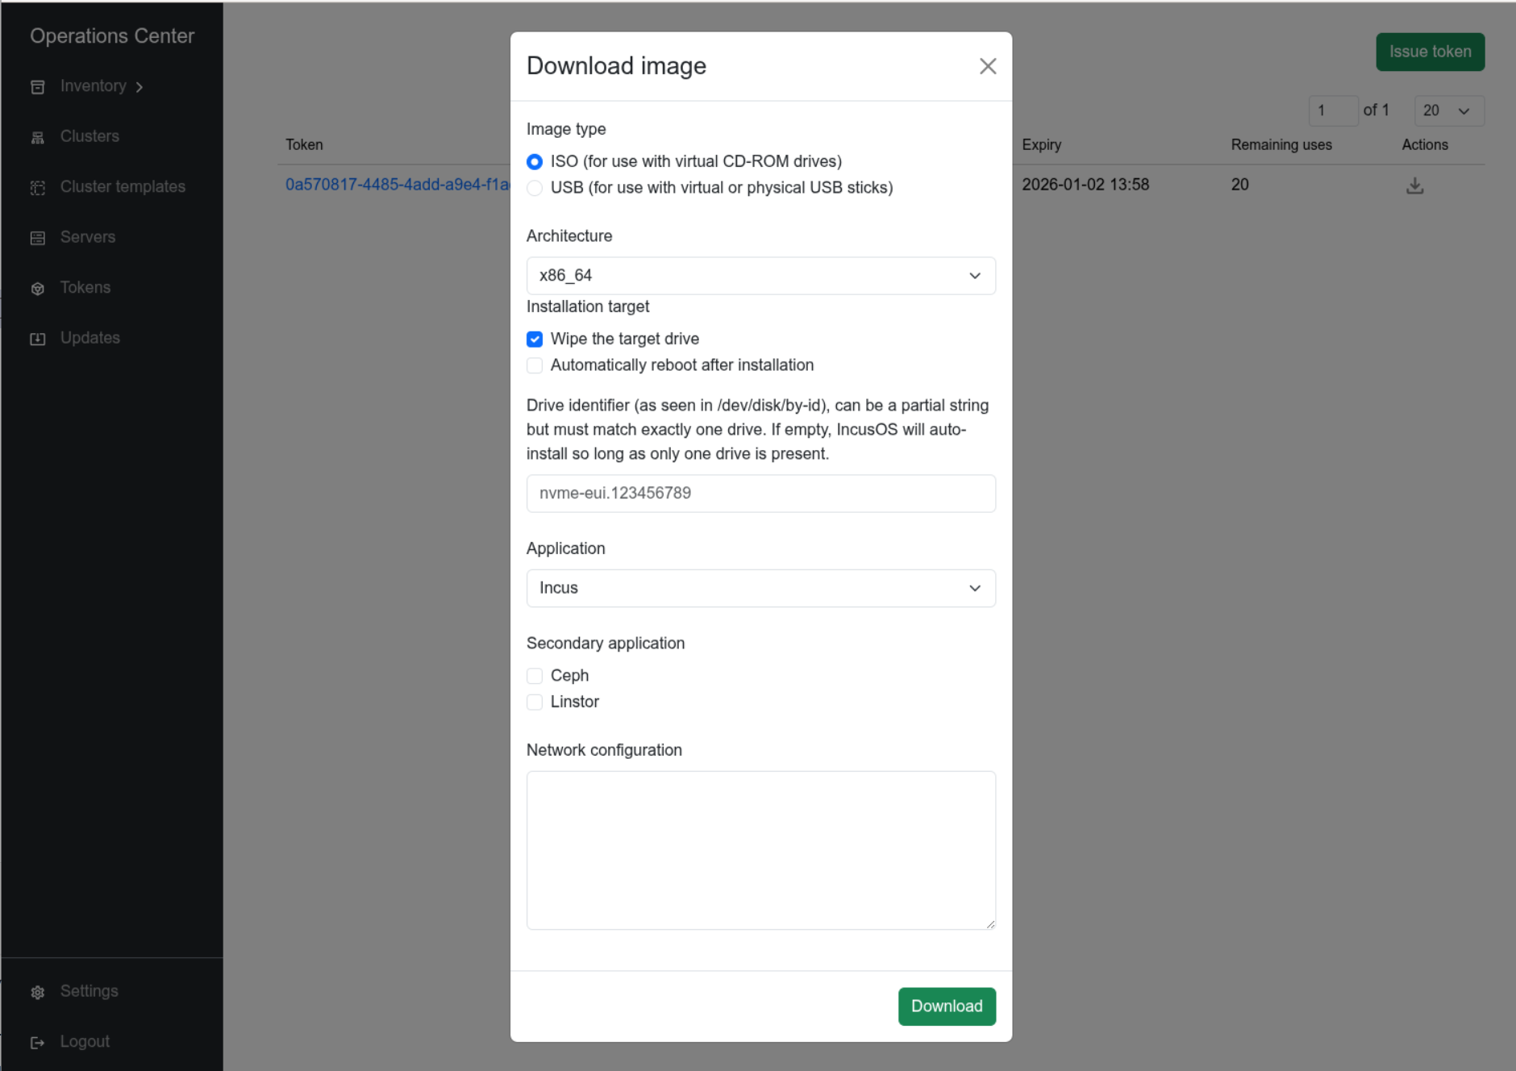Screen dimensions: 1516x1071
Task: Click the drive identifier input field
Action: click(760, 493)
